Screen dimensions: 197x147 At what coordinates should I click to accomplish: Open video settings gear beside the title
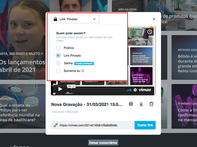(131, 104)
